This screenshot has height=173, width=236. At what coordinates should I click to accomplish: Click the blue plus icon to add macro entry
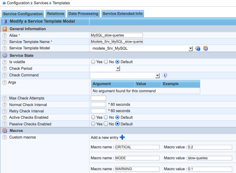tap(122, 137)
